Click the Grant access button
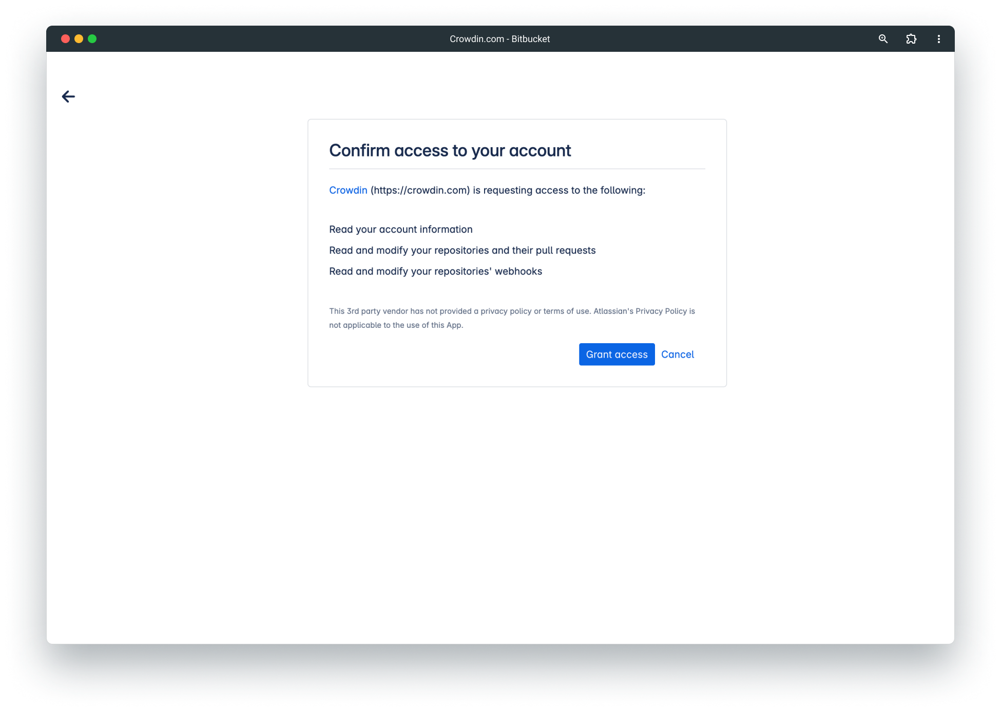This screenshot has width=1001, height=711. click(617, 354)
